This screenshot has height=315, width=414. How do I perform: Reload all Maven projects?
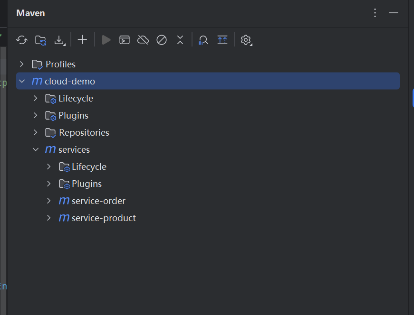[22, 40]
